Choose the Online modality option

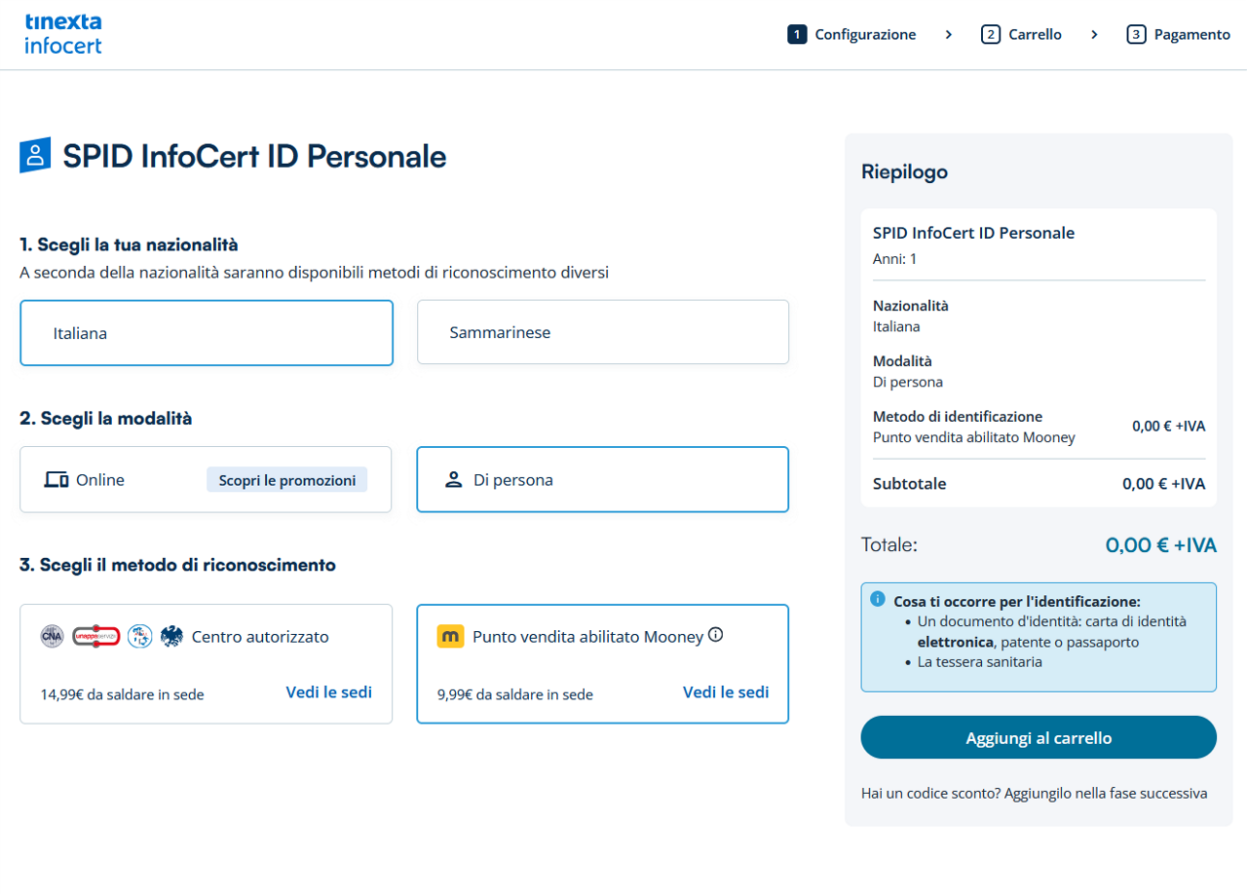206,479
